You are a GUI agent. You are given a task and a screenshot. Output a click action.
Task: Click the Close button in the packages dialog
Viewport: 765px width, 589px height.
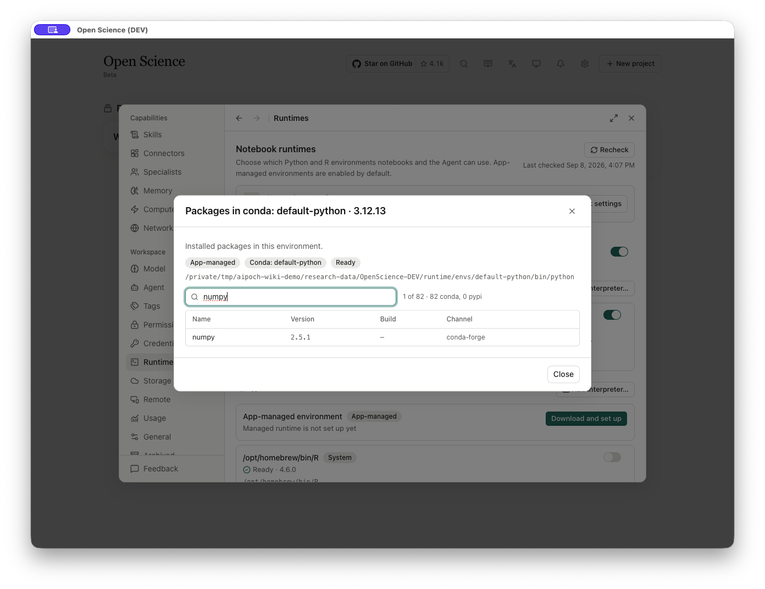563,374
